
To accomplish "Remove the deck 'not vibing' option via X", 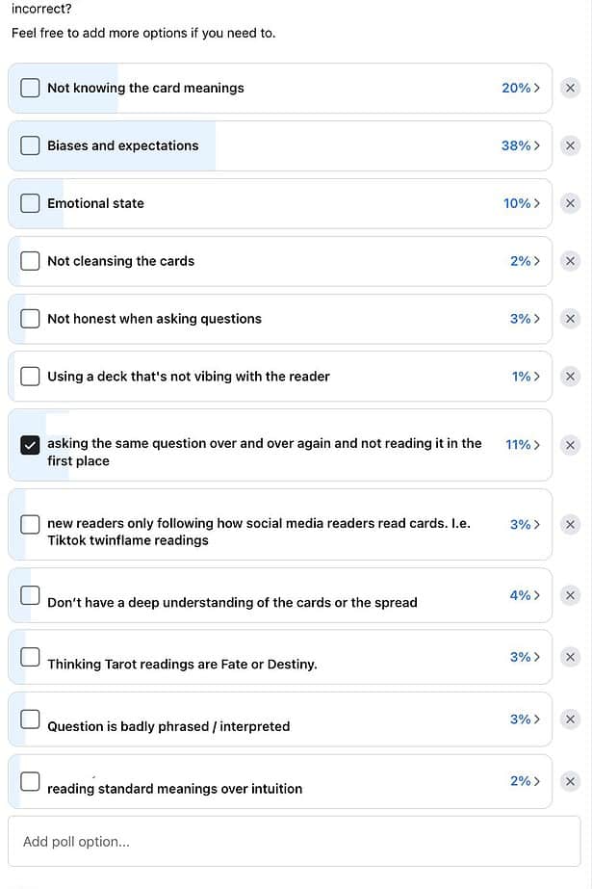I will click(570, 377).
